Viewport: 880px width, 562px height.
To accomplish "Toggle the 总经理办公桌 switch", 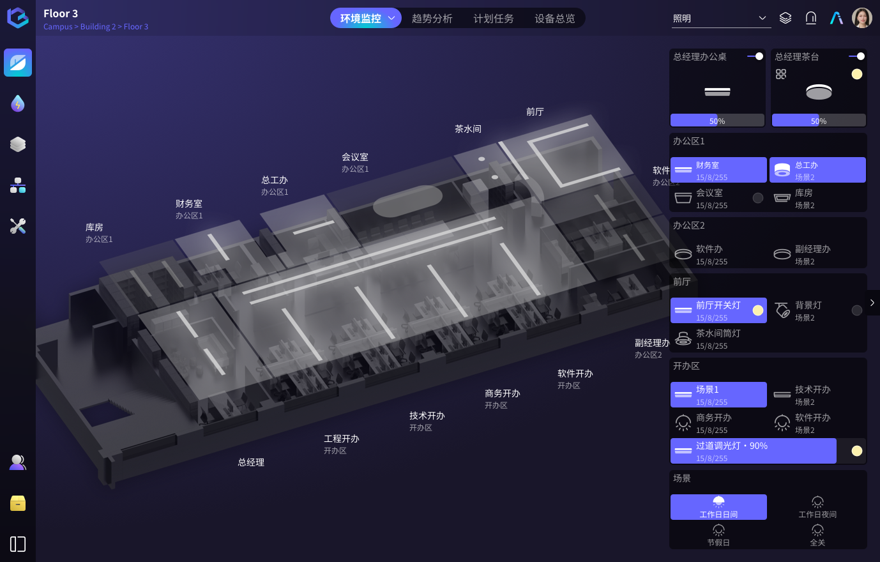I will click(x=755, y=56).
